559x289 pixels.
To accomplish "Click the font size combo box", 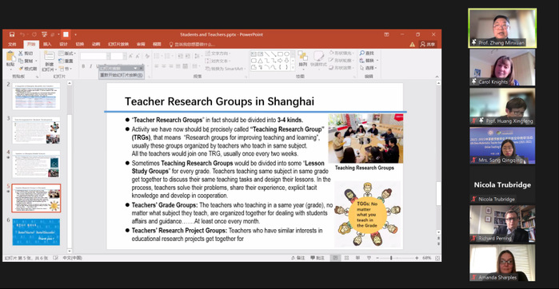I will pos(118,56).
